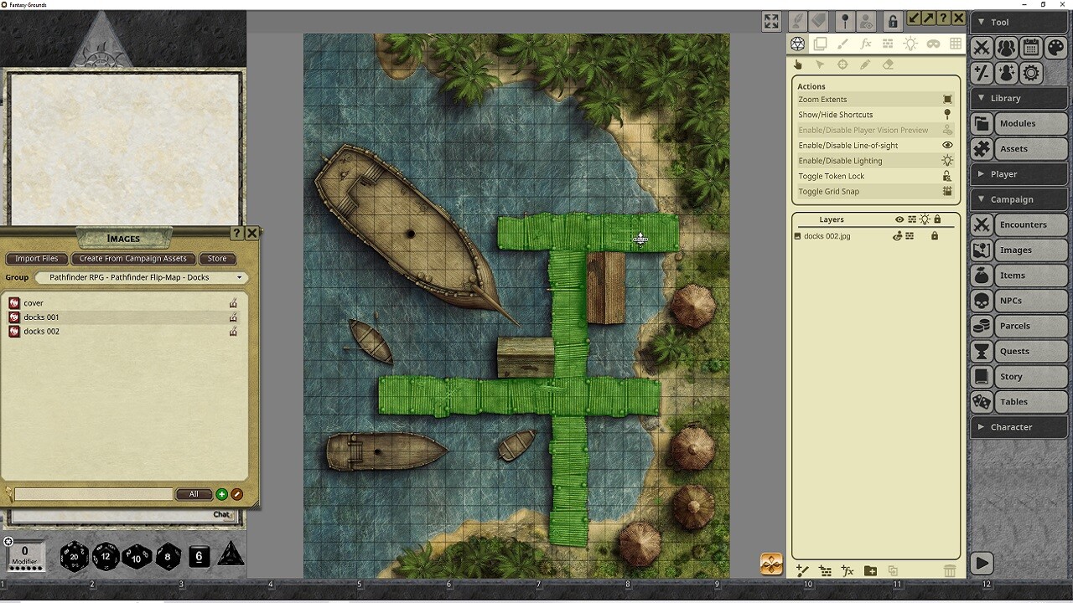This screenshot has width=1073, height=603.
Task: Click the new folder icon below Layers
Action: pos(870,570)
